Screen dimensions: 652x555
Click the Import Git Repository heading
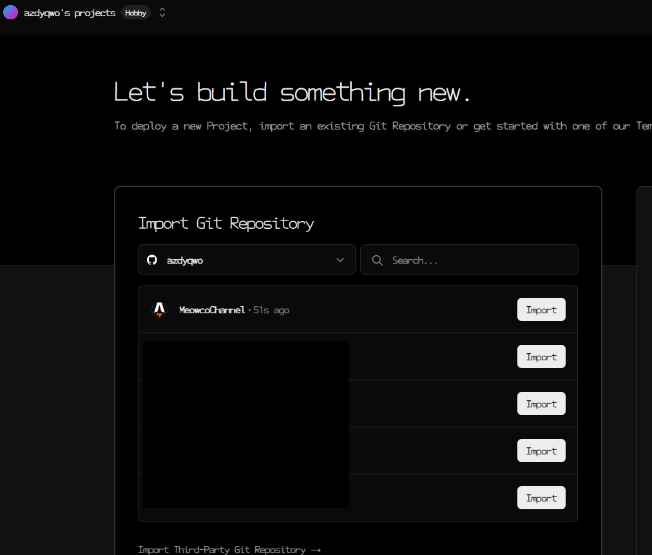tap(225, 224)
